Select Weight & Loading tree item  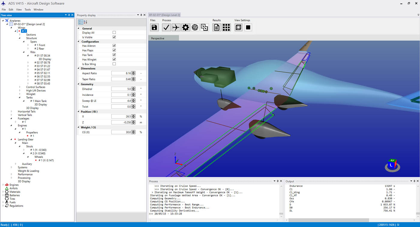[28, 171]
